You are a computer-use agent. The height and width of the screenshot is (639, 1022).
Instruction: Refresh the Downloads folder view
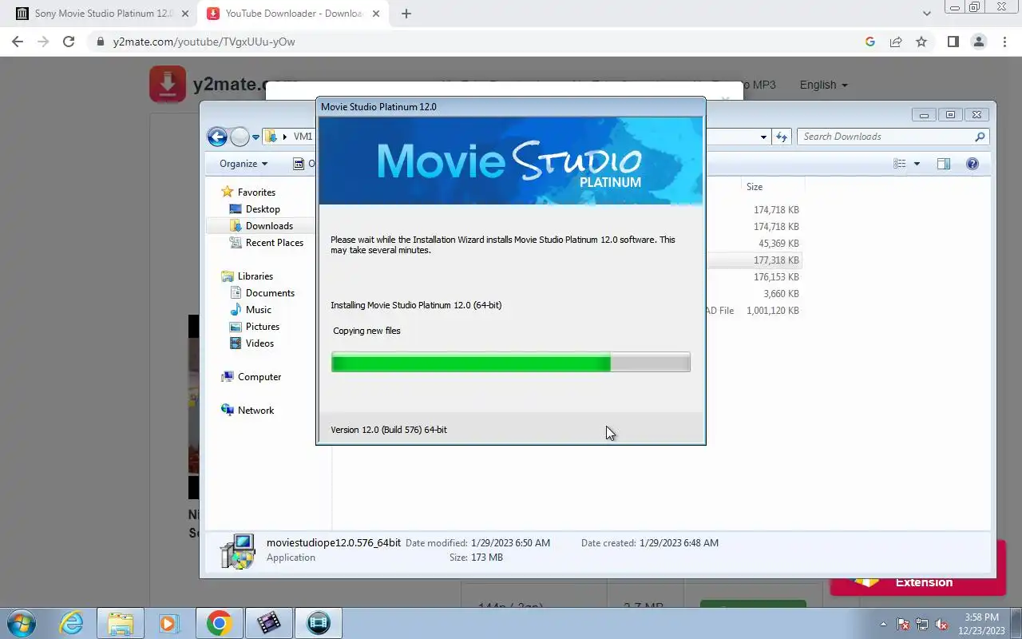point(782,137)
